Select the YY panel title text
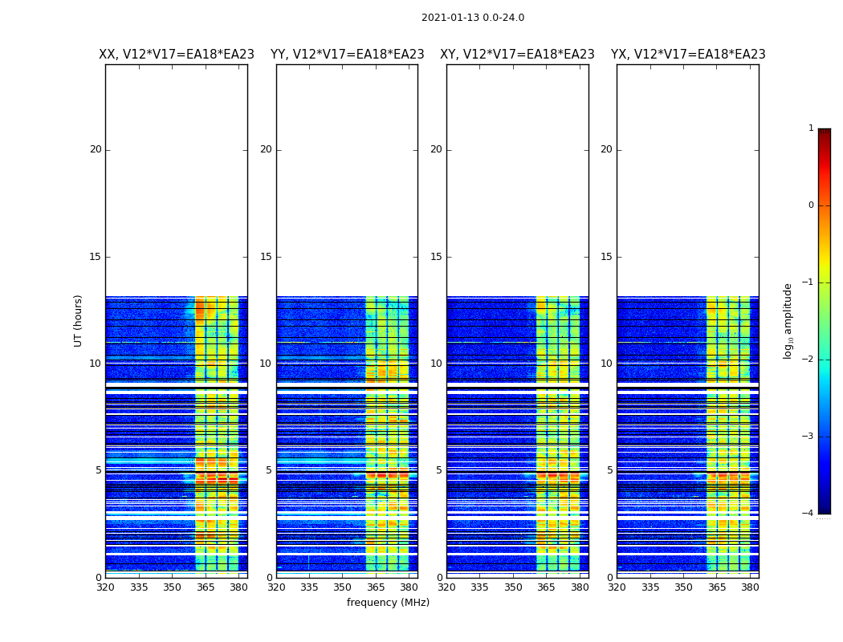The width and height of the screenshot is (843, 642). pos(347,55)
